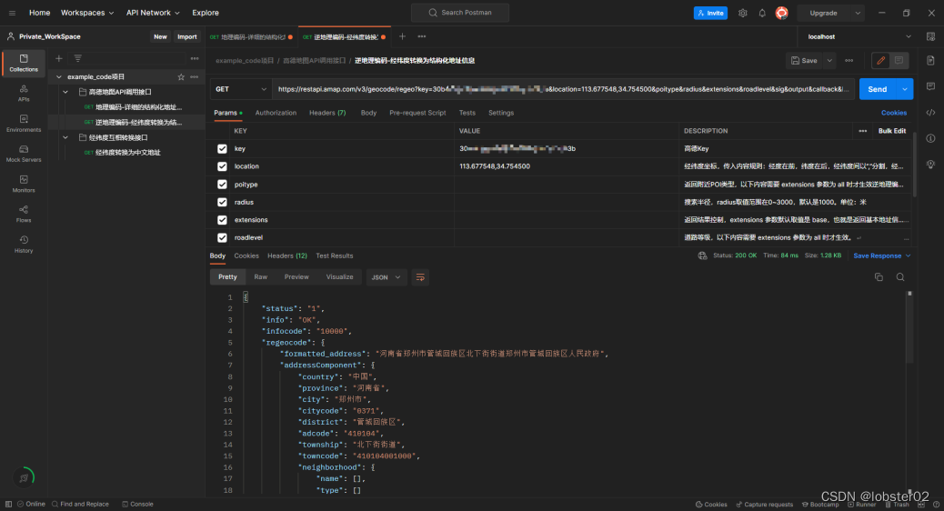Screen dimensions: 944x511
Task: Click the Send button
Action: pos(878,89)
